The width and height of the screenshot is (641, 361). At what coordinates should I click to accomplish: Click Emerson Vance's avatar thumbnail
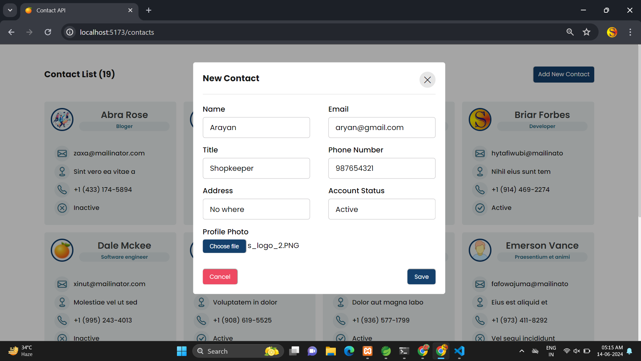coord(480,250)
